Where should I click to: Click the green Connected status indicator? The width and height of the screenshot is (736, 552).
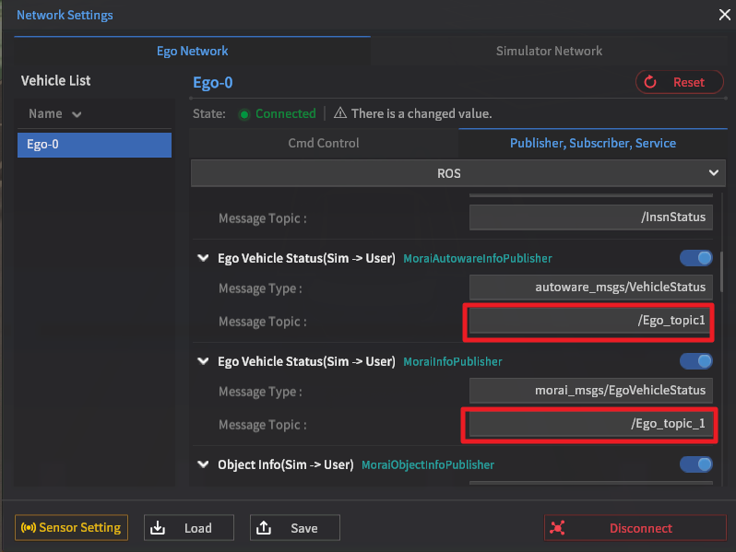pos(244,114)
